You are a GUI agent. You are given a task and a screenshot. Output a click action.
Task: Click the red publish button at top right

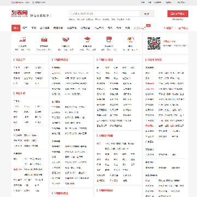pyautogui.click(x=178, y=14)
